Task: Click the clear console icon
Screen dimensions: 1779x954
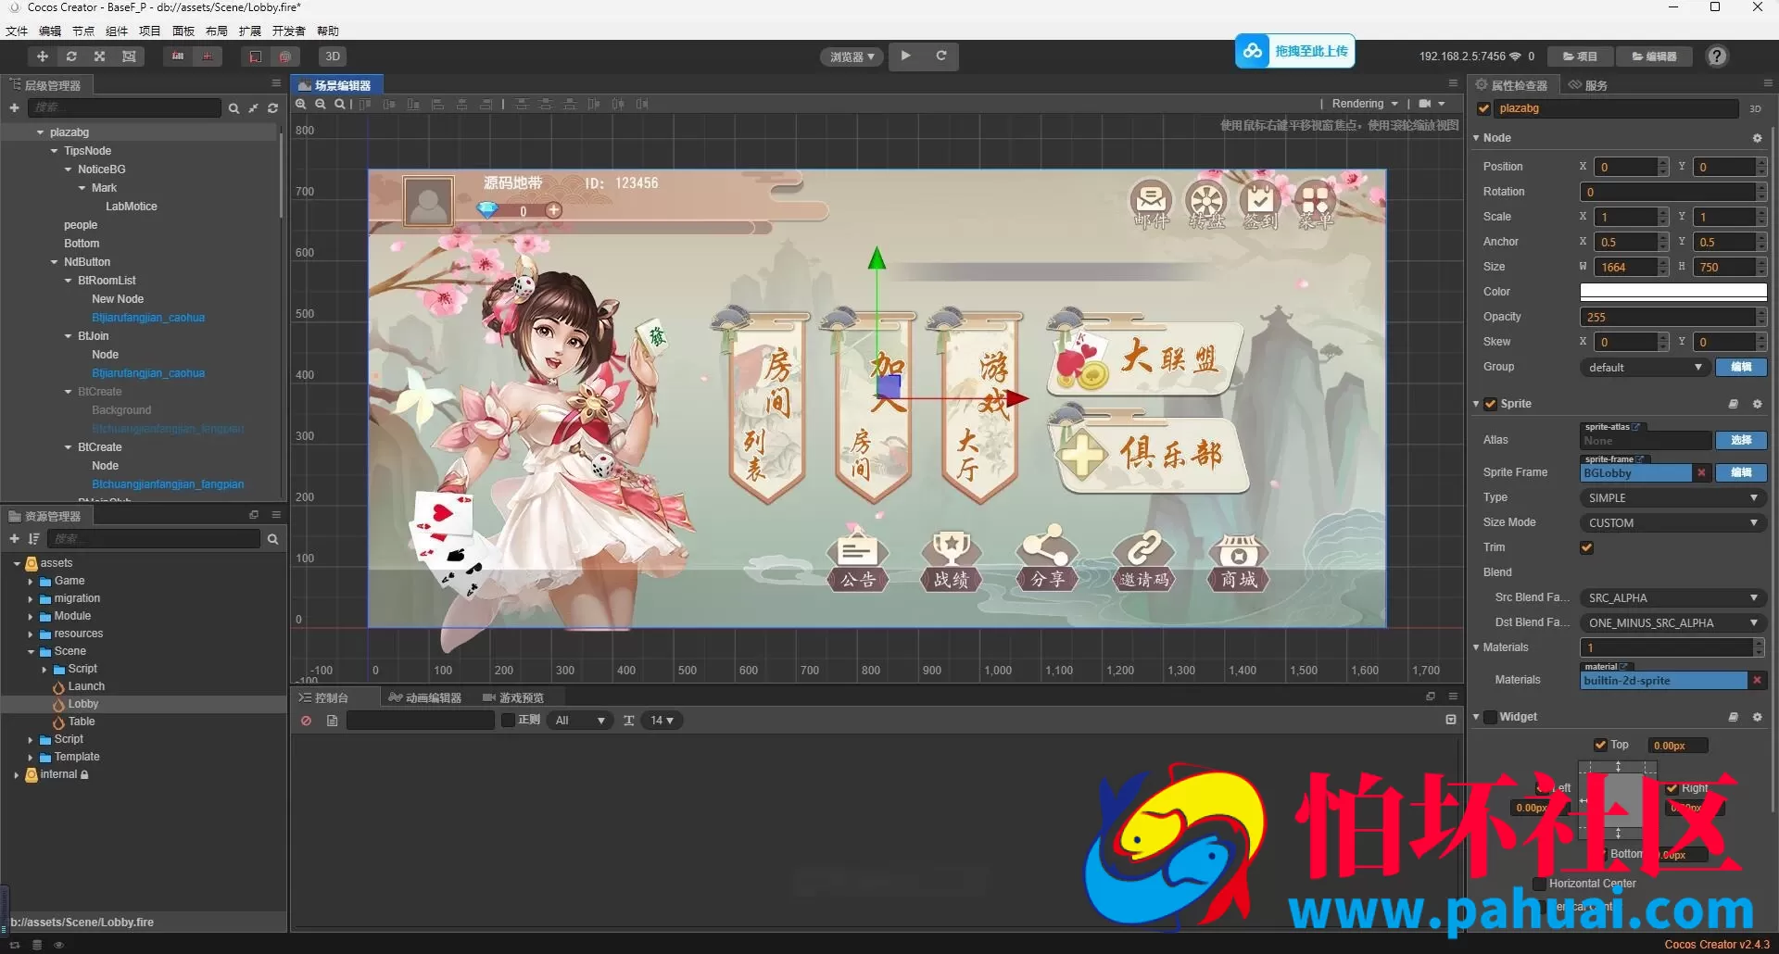Action: click(x=306, y=721)
